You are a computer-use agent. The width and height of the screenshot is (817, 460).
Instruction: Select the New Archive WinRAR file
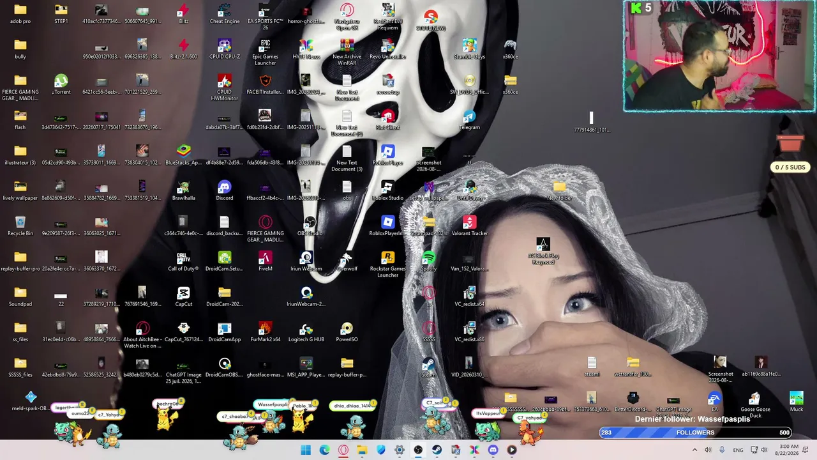coord(347,52)
